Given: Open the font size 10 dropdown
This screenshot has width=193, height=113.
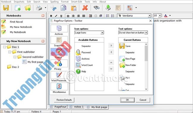Looking at the screenshot, I should [x=160, y=16].
